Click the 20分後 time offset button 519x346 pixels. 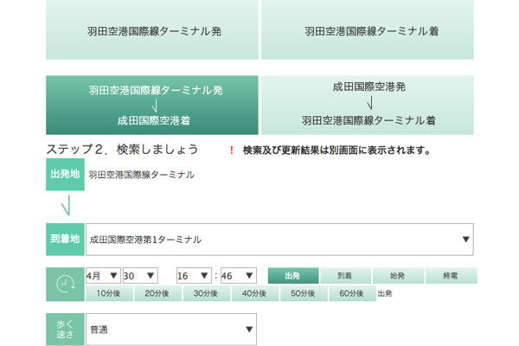157,293
